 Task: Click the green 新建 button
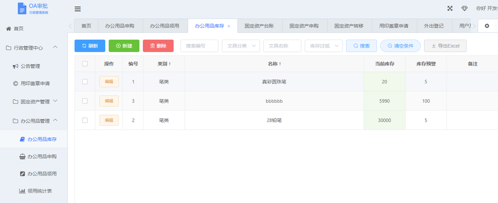[x=124, y=46]
